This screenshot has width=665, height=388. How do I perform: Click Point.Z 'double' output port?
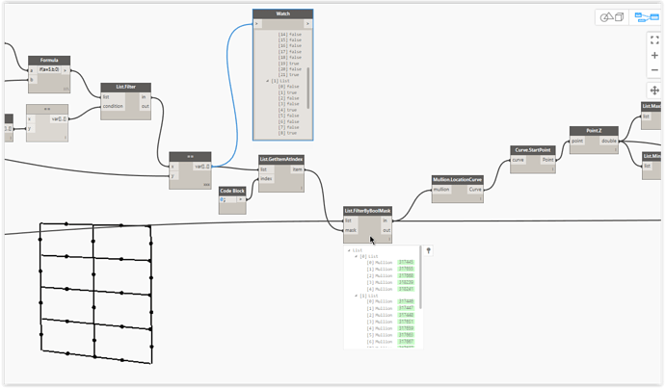coord(608,141)
